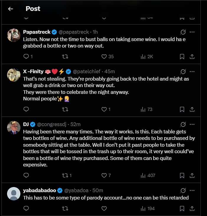
Task: Click Grok icon on DJ's post
Action: pyautogui.click(x=183, y=124)
